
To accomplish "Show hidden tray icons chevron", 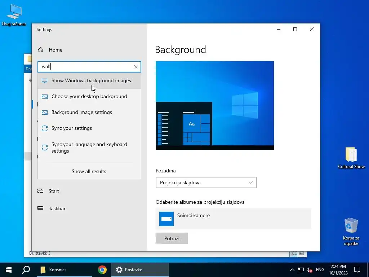I will 292,270.
